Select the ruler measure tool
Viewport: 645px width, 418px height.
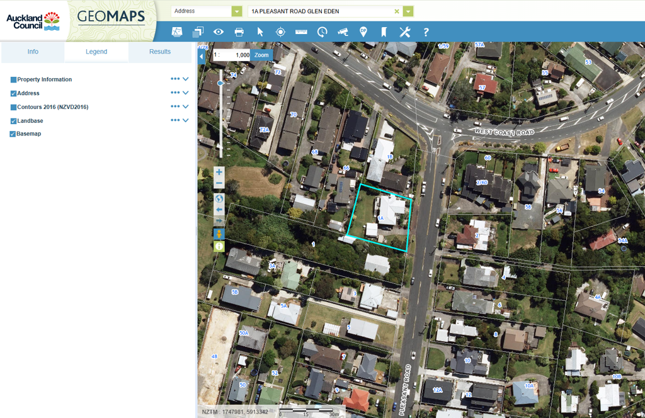(301, 32)
